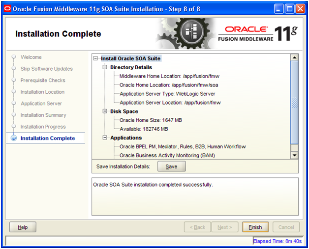Select 'Oracle Home Size: 1647 MB' row

pos(151,120)
